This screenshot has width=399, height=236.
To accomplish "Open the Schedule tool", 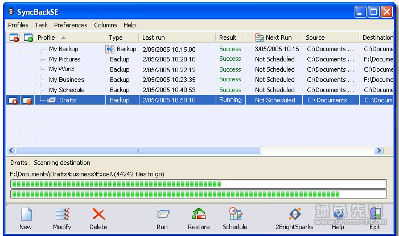I will [x=235, y=214].
